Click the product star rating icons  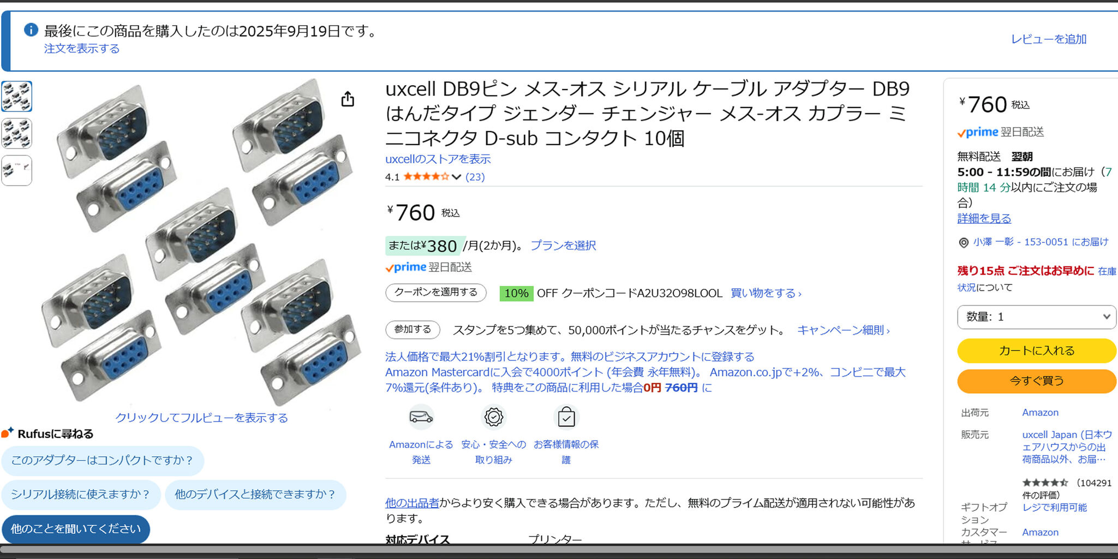[x=426, y=176]
